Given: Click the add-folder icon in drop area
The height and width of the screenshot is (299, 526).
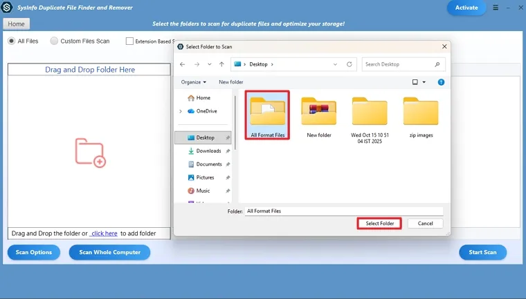Looking at the screenshot, I should (90, 152).
